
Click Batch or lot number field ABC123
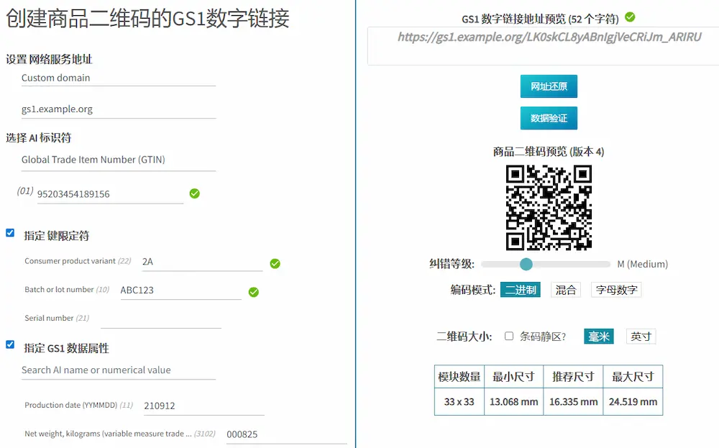[180, 291]
